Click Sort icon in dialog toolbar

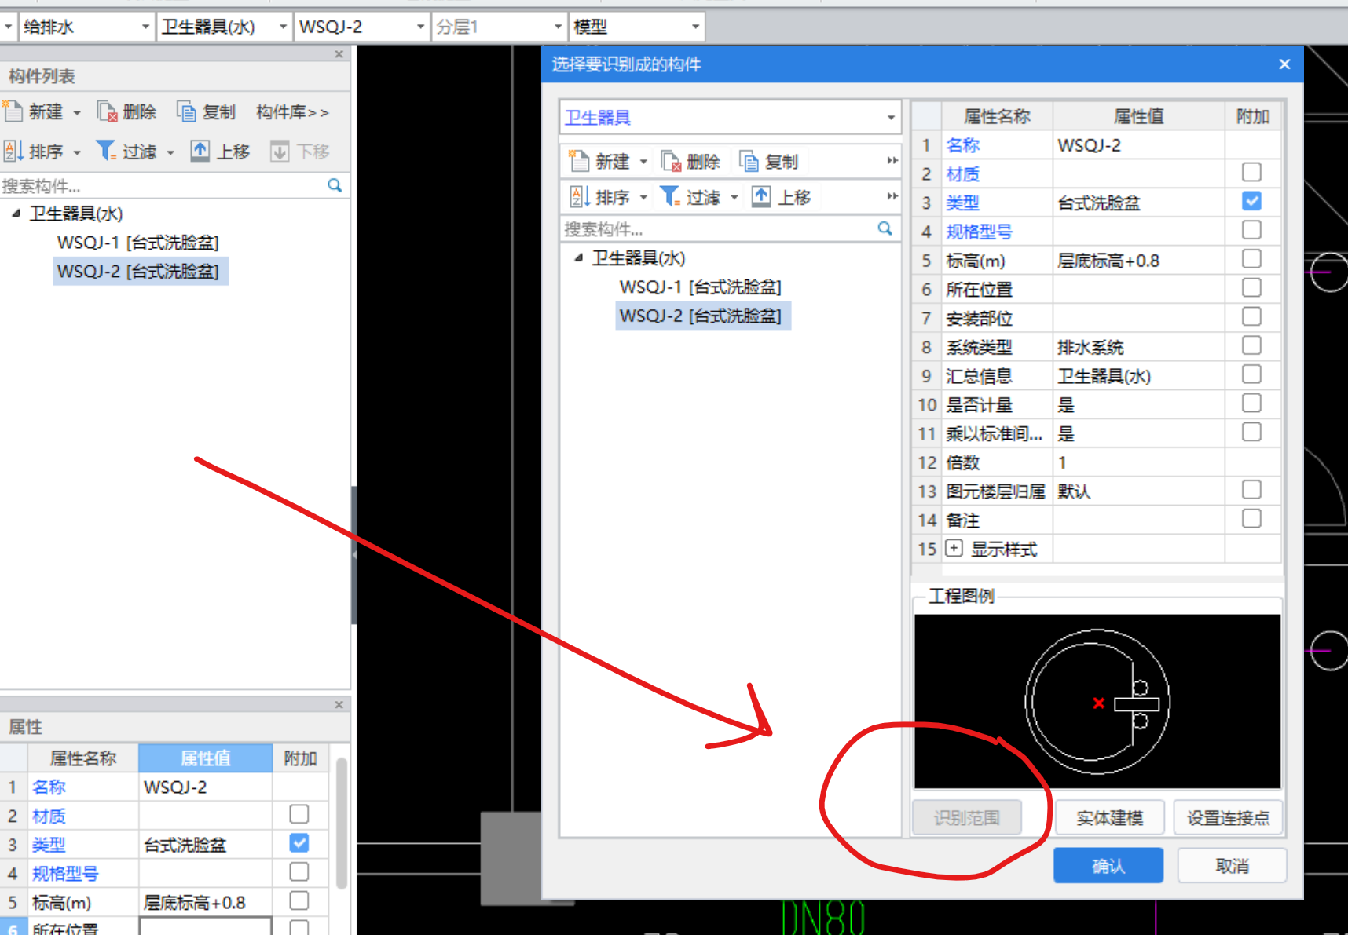pos(580,196)
